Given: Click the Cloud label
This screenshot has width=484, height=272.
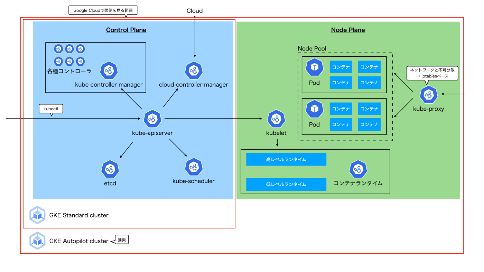Looking at the screenshot, I should coord(195,11).
